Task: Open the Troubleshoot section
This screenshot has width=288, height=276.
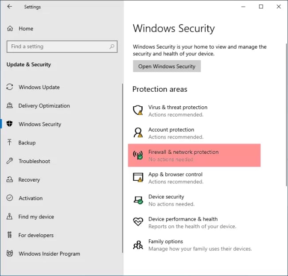Action: 35,161
